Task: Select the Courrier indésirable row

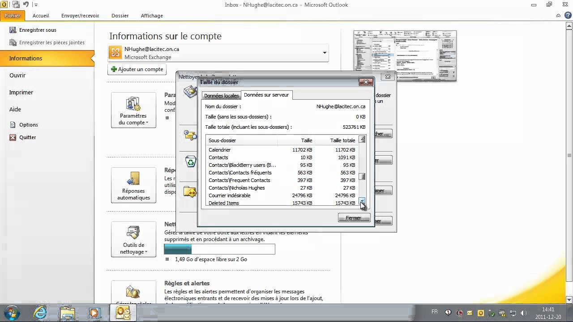Action: (282, 195)
